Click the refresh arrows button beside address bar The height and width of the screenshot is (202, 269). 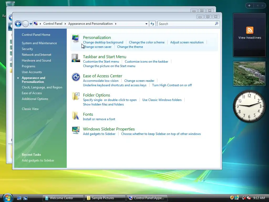click(x=152, y=24)
